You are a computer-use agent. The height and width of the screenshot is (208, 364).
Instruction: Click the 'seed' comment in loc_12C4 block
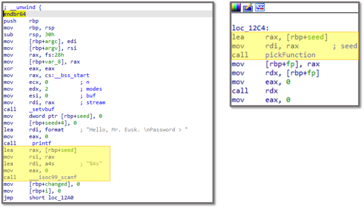point(349,46)
